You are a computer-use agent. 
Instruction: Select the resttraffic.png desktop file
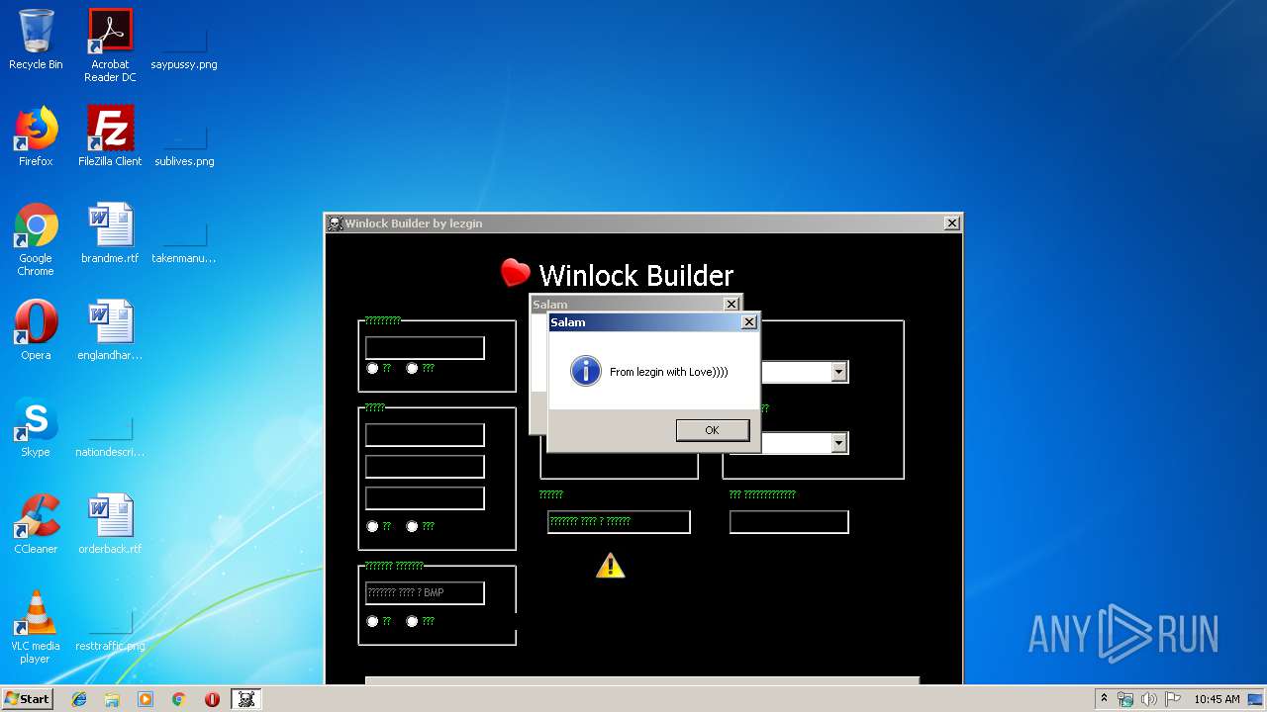tap(110, 621)
